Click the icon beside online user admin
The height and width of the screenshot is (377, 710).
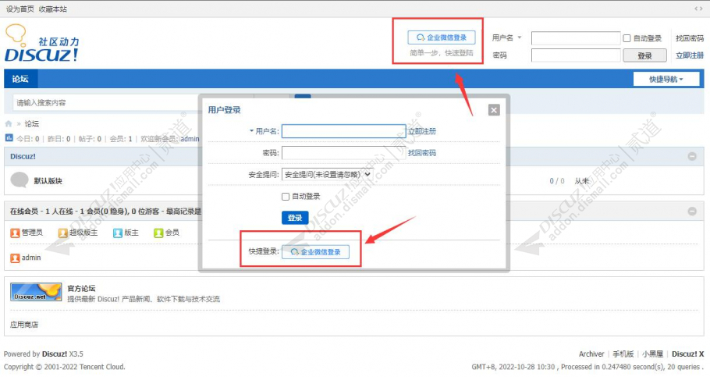pyautogui.click(x=15, y=258)
